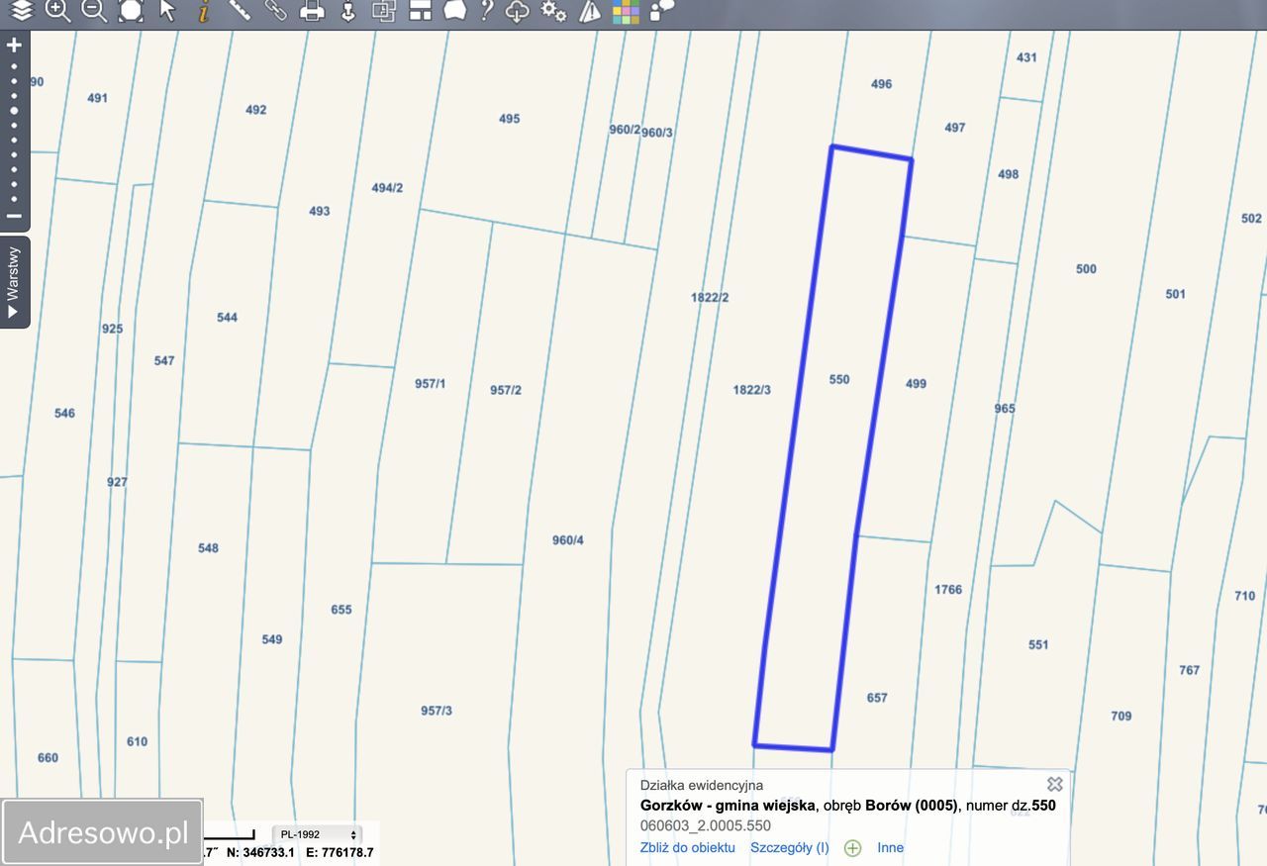This screenshot has height=866, width=1267.
Task: Open the layers stack icon in toolbar
Action: pyautogui.click(x=21, y=11)
